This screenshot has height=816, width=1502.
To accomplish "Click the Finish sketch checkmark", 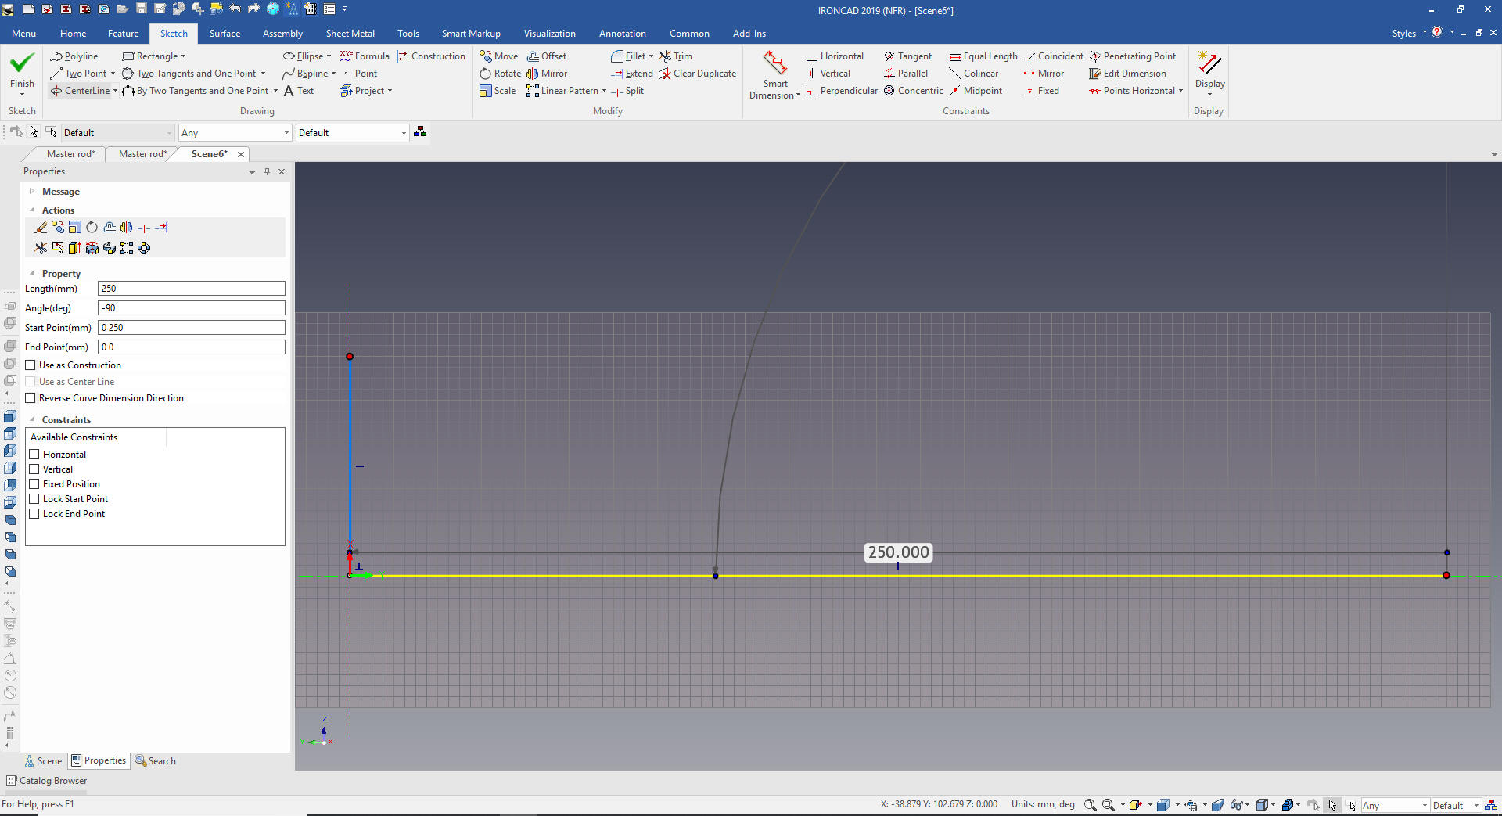I will tap(22, 70).
